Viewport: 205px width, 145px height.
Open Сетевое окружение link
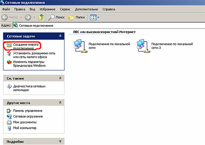28,116
